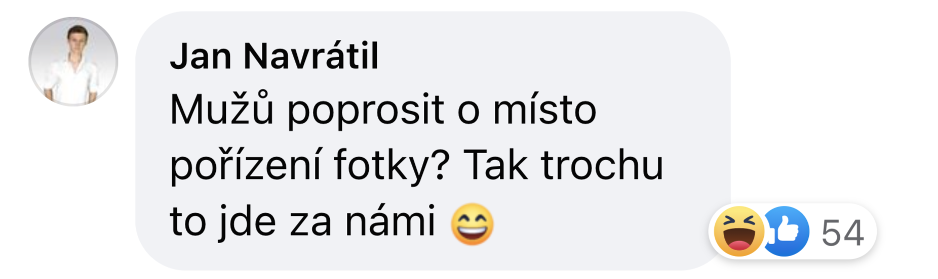Click the word "Mužů" in the comment

222,109
